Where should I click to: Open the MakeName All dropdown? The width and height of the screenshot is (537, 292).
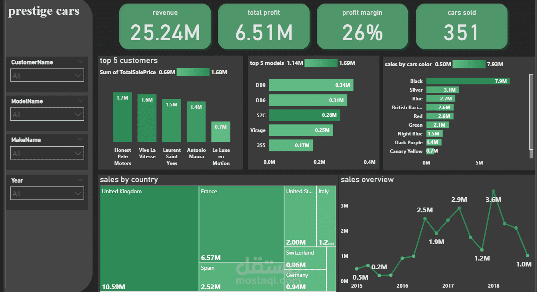point(47,153)
